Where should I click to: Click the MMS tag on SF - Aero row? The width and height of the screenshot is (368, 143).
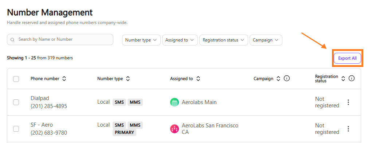click(135, 125)
